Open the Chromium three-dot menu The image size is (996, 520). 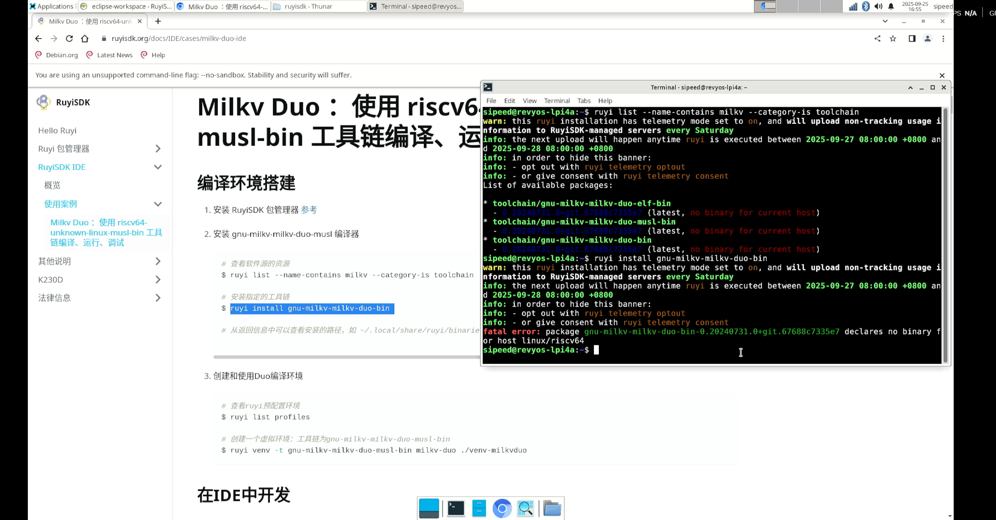pyautogui.click(x=943, y=39)
